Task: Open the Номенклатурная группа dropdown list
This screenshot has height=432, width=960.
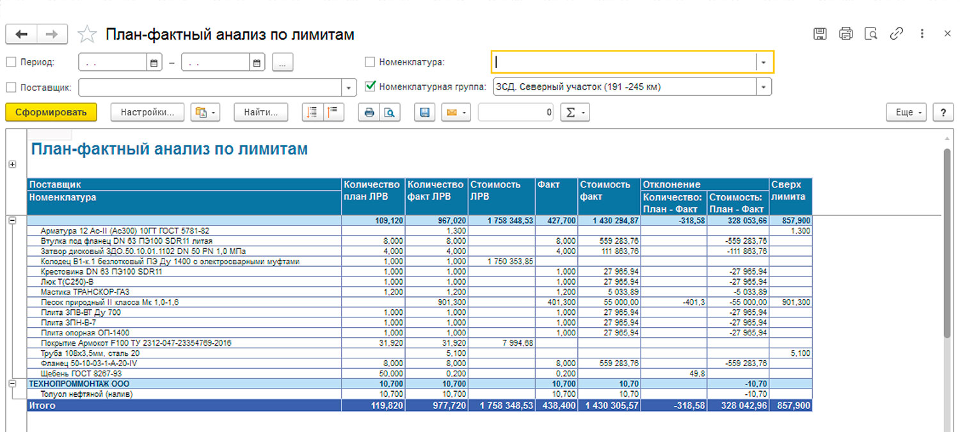Action: pos(764,87)
